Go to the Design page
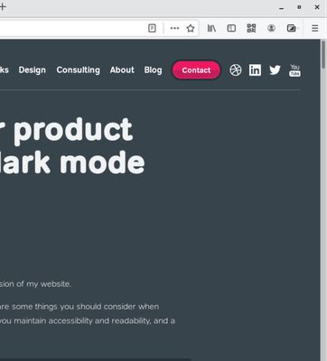 (33, 70)
